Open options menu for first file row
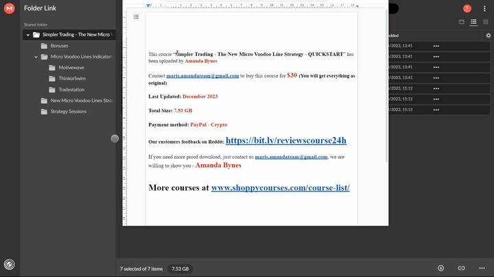The height and width of the screenshot is (277, 494). 436,46
